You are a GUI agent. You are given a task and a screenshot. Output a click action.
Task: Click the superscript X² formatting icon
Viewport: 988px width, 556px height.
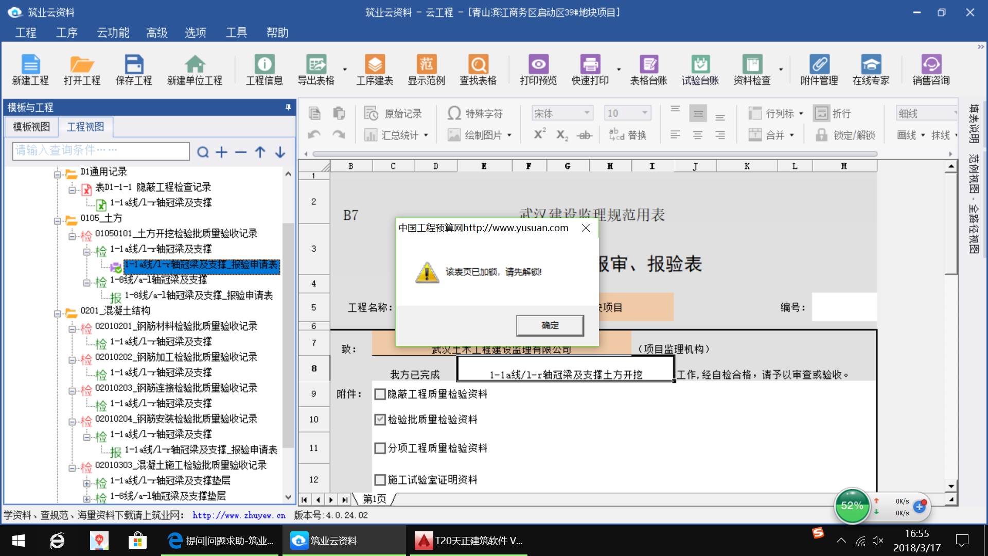point(539,134)
